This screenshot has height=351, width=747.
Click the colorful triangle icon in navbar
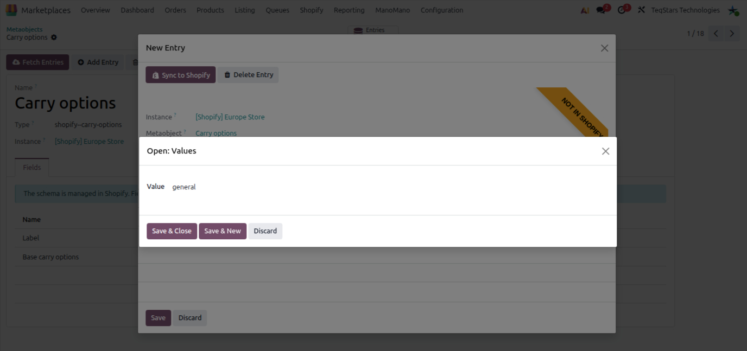(585, 10)
